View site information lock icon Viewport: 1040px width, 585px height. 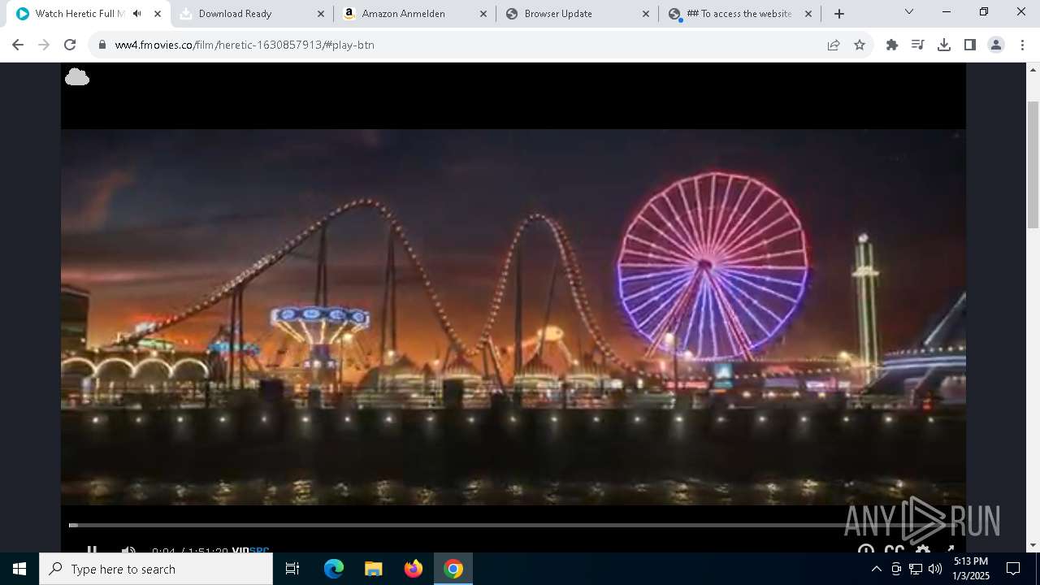click(102, 45)
